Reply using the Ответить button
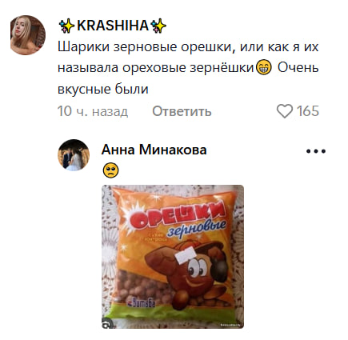 click(182, 111)
